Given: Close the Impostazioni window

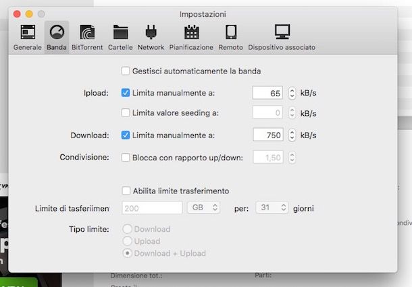Looking at the screenshot, I should [17, 14].
